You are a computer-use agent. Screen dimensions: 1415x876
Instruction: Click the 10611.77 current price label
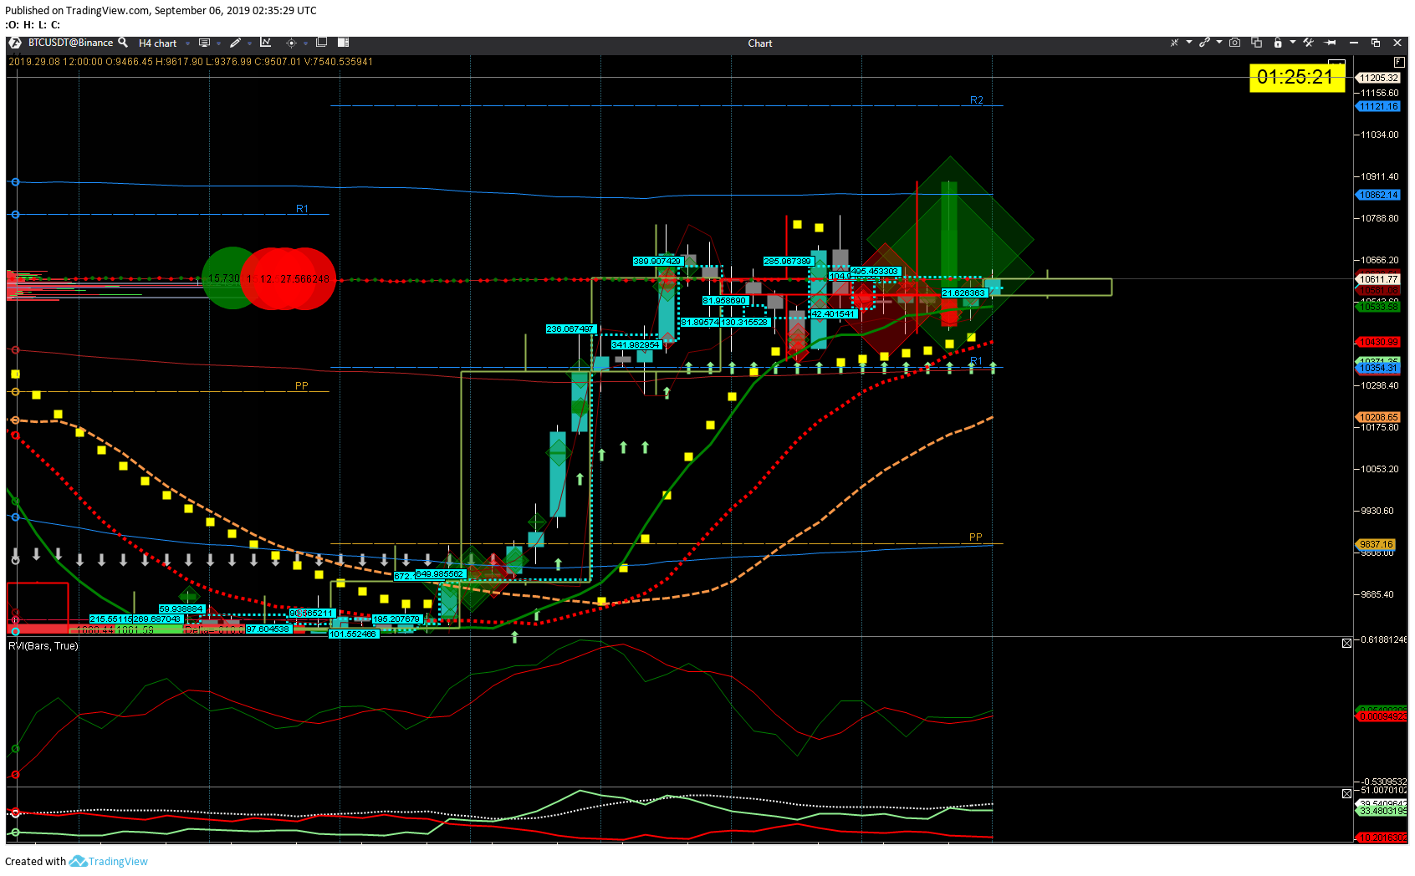(1377, 279)
